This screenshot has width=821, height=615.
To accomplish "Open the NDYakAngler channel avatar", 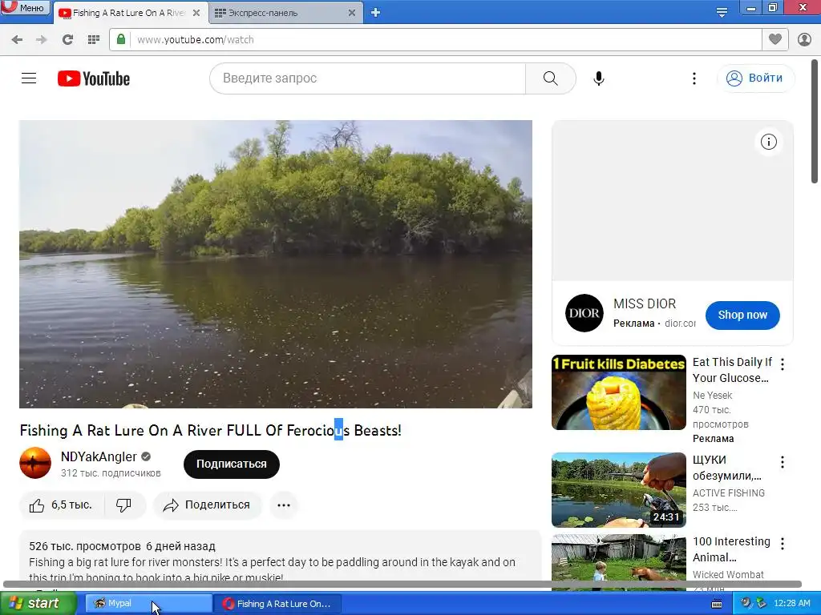I will coord(35,463).
